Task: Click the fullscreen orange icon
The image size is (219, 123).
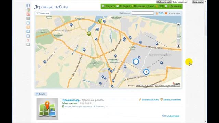Action: [x=166, y=13]
